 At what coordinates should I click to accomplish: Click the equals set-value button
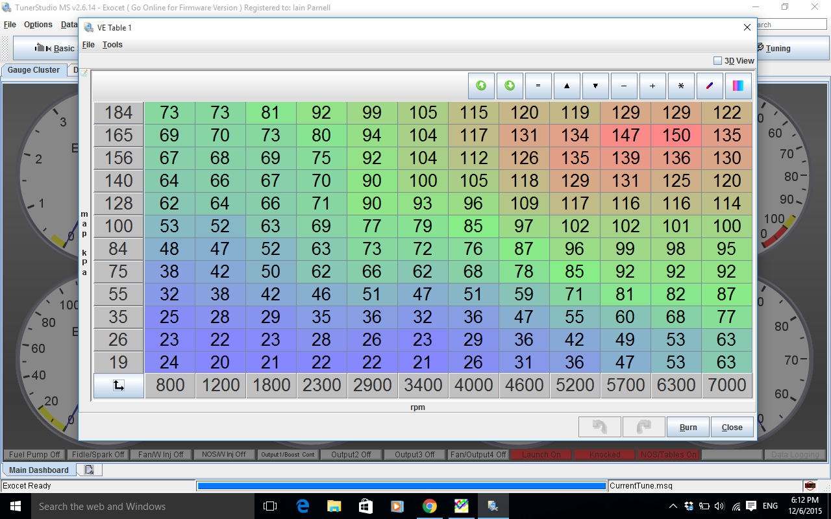click(538, 86)
